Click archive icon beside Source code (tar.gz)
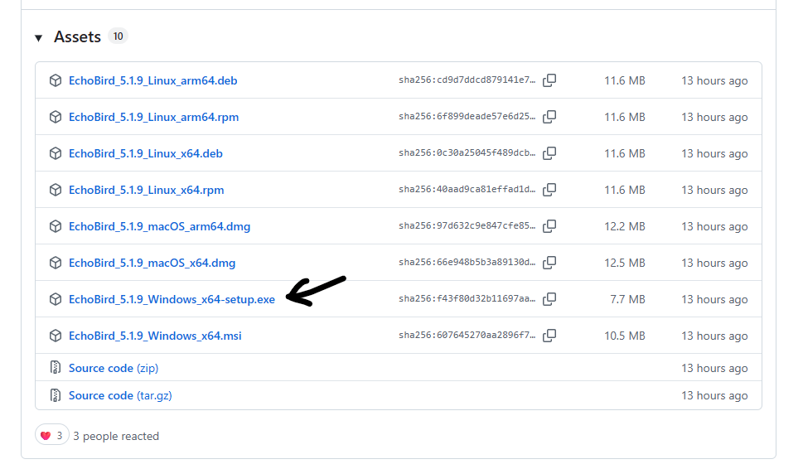The width and height of the screenshot is (803, 469). click(56, 394)
